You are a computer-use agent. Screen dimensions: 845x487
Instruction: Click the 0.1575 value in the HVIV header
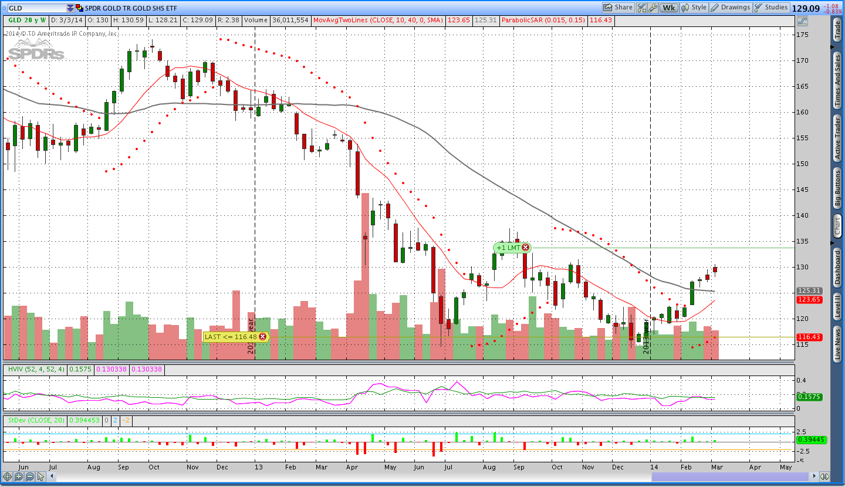coord(81,370)
